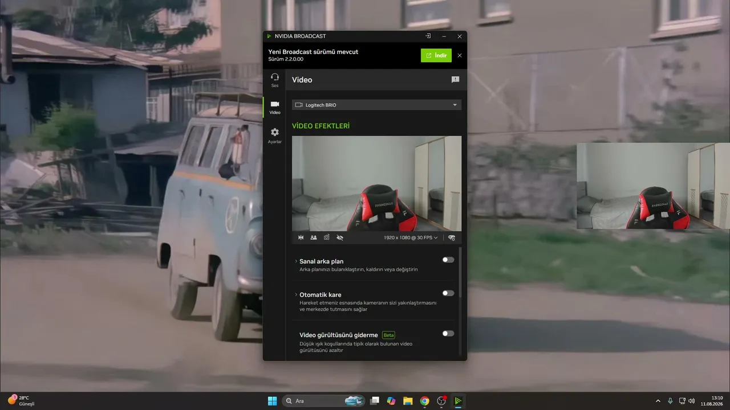
Task: Open the camera settings icon below preview
Action: tap(452, 237)
